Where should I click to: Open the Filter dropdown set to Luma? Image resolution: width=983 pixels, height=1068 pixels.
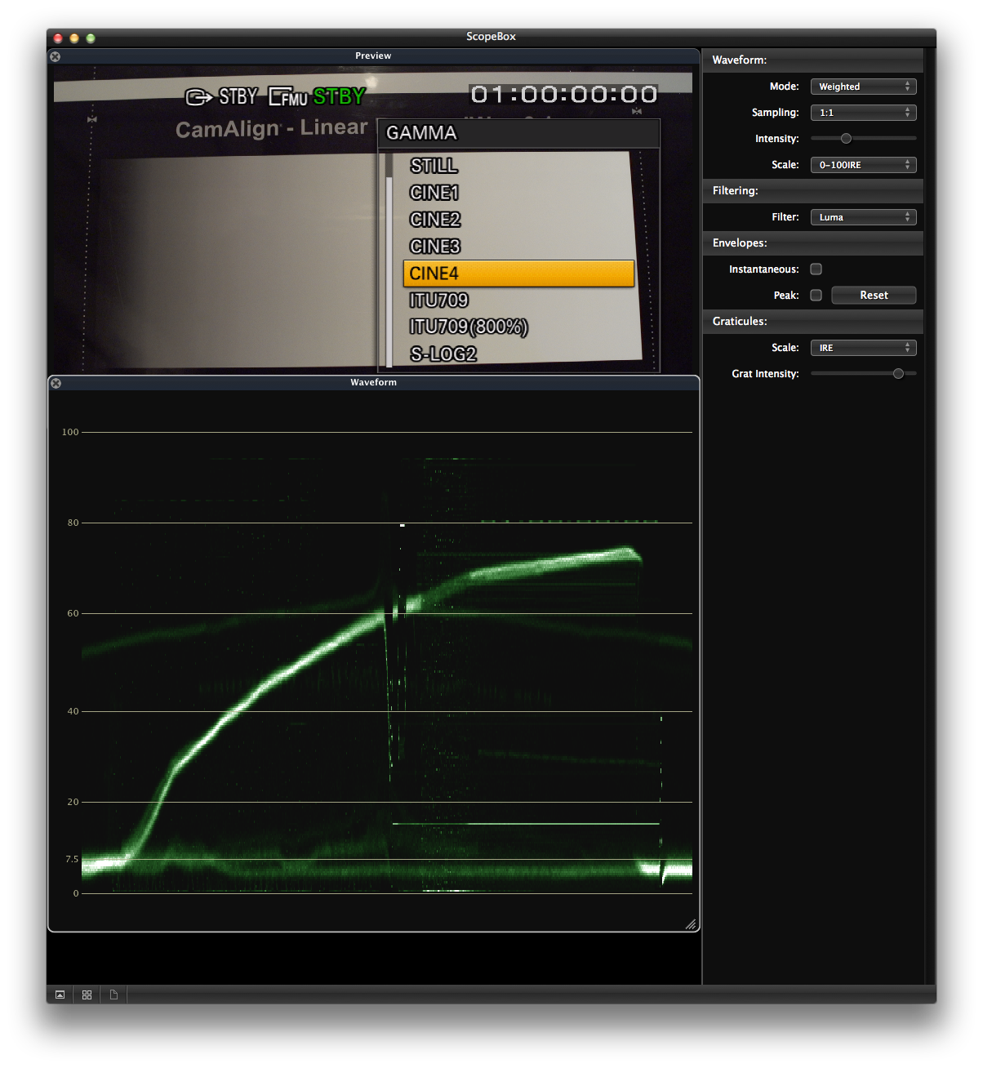tap(863, 217)
